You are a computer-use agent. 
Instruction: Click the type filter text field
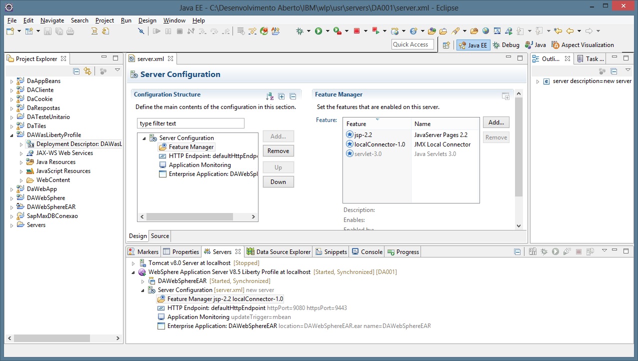tap(190, 123)
